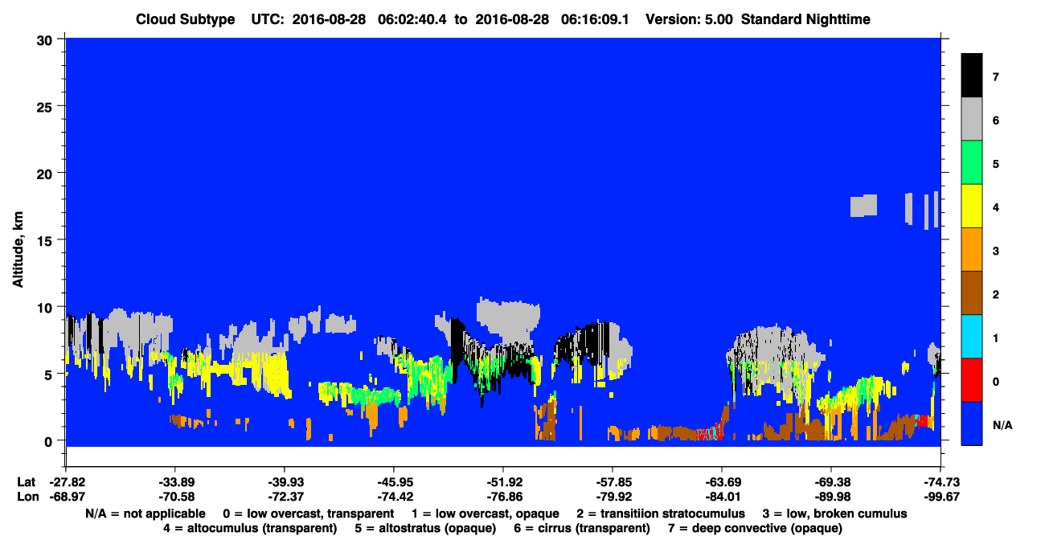Click the longitude value -68.97

point(66,497)
